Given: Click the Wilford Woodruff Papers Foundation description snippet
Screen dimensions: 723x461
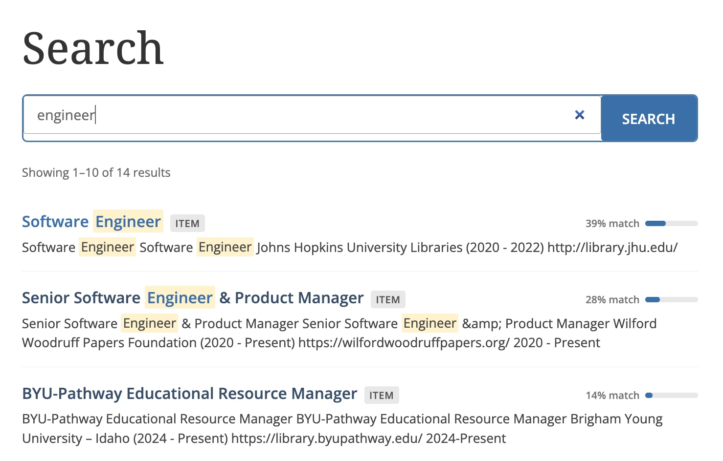Looking at the screenshot, I should 311,333.
